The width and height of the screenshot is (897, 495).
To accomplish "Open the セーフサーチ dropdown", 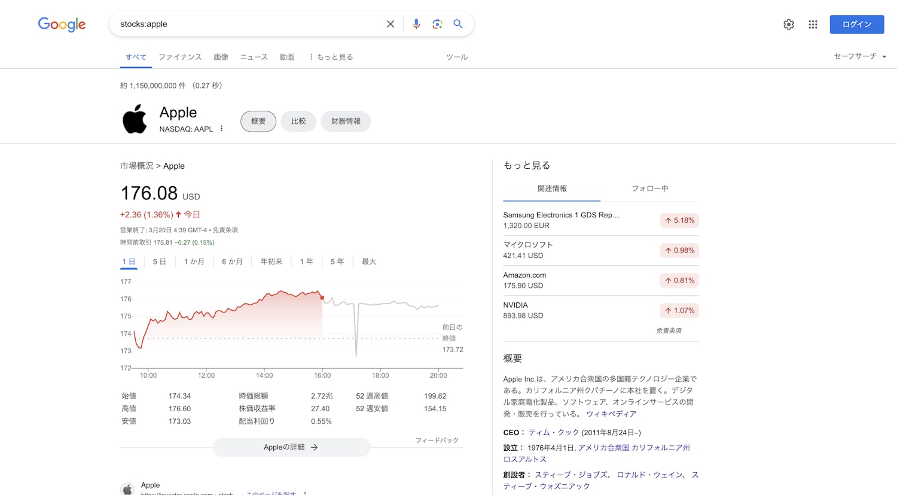I will click(860, 56).
